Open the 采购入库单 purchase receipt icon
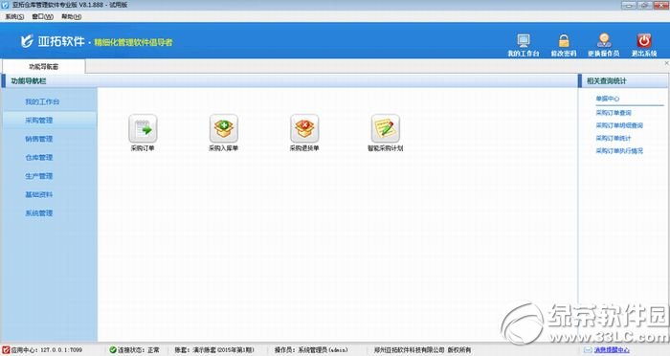 click(x=223, y=128)
